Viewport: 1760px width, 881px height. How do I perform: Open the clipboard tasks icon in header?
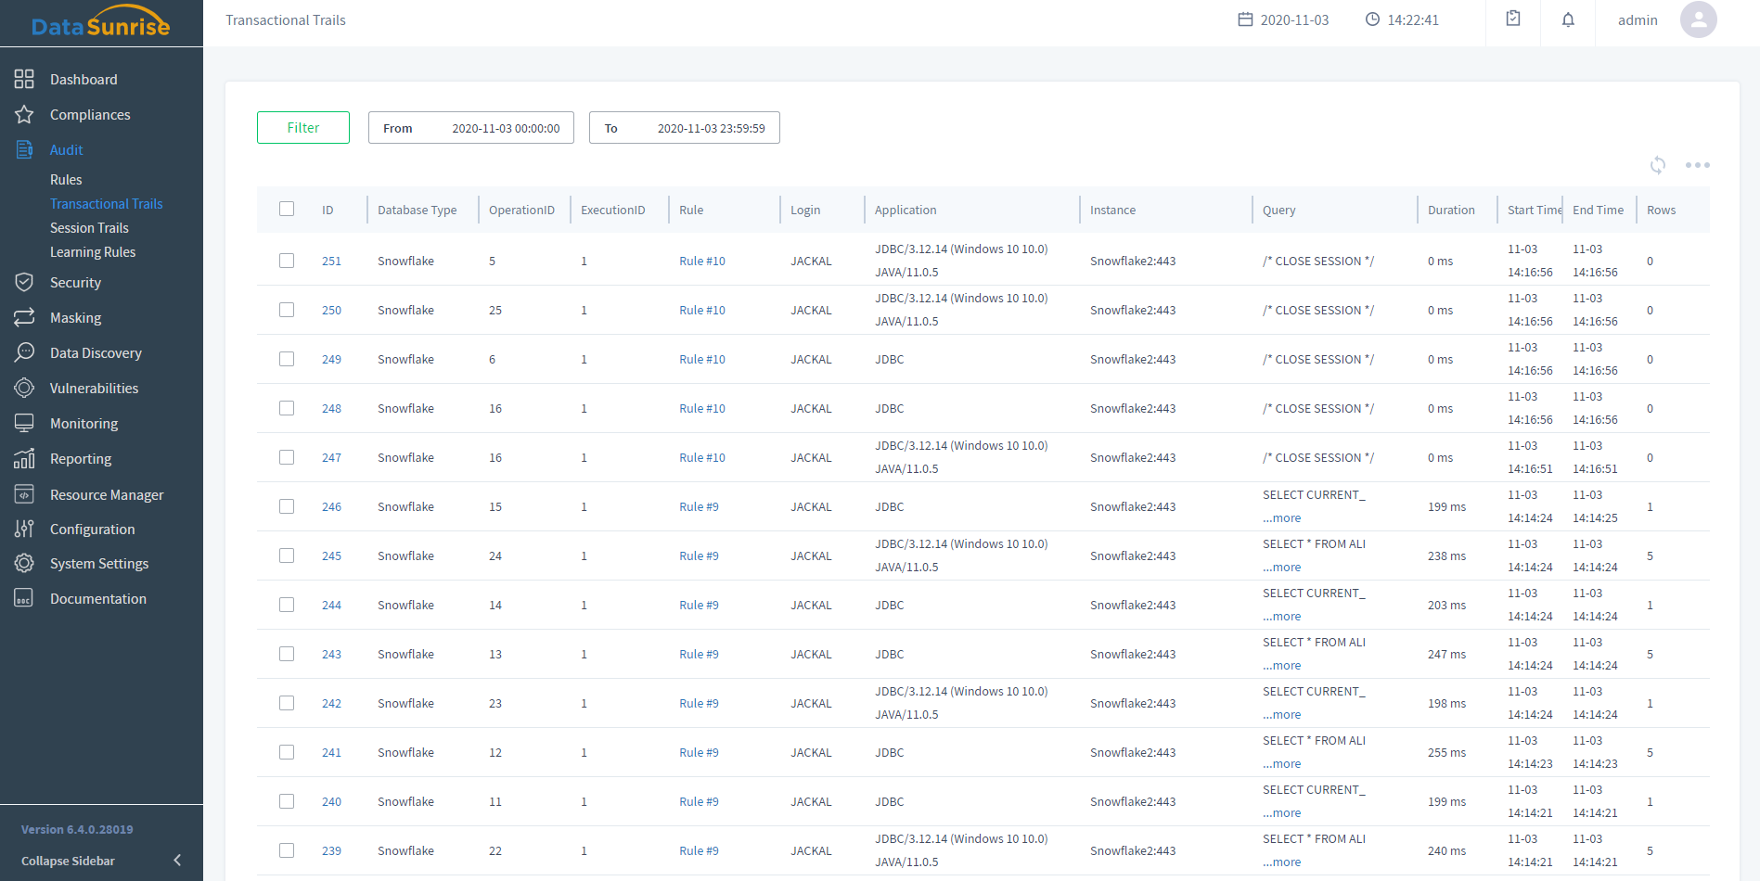coord(1512,19)
